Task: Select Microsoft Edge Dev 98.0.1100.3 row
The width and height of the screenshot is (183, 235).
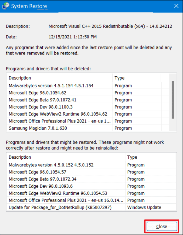Action: pos(41,107)
